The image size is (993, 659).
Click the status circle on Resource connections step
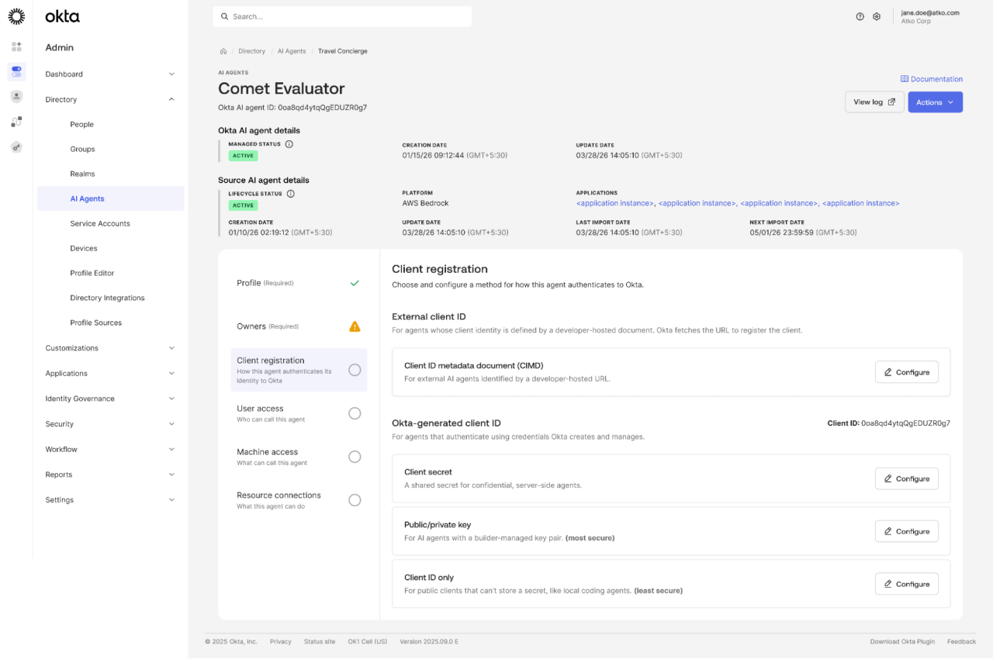[x=355, y=500]
